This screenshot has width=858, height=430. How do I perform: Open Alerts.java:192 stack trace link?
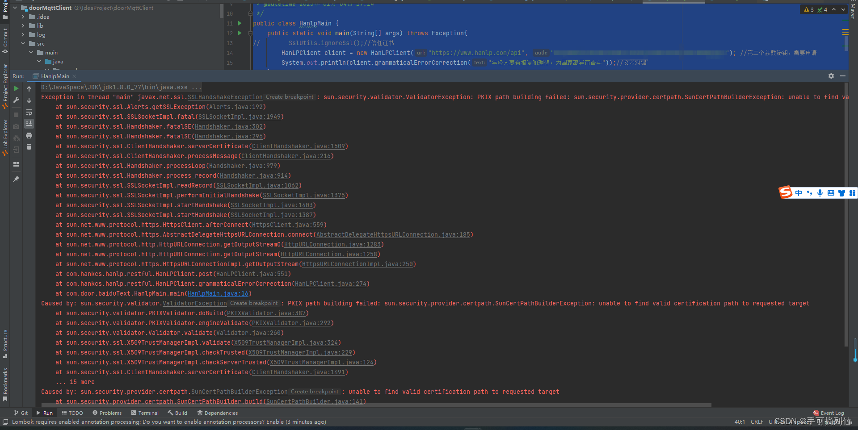coord(236,107)
